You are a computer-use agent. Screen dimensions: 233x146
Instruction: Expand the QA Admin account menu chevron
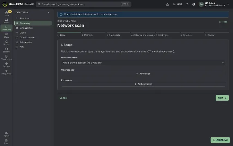[228, 4]
